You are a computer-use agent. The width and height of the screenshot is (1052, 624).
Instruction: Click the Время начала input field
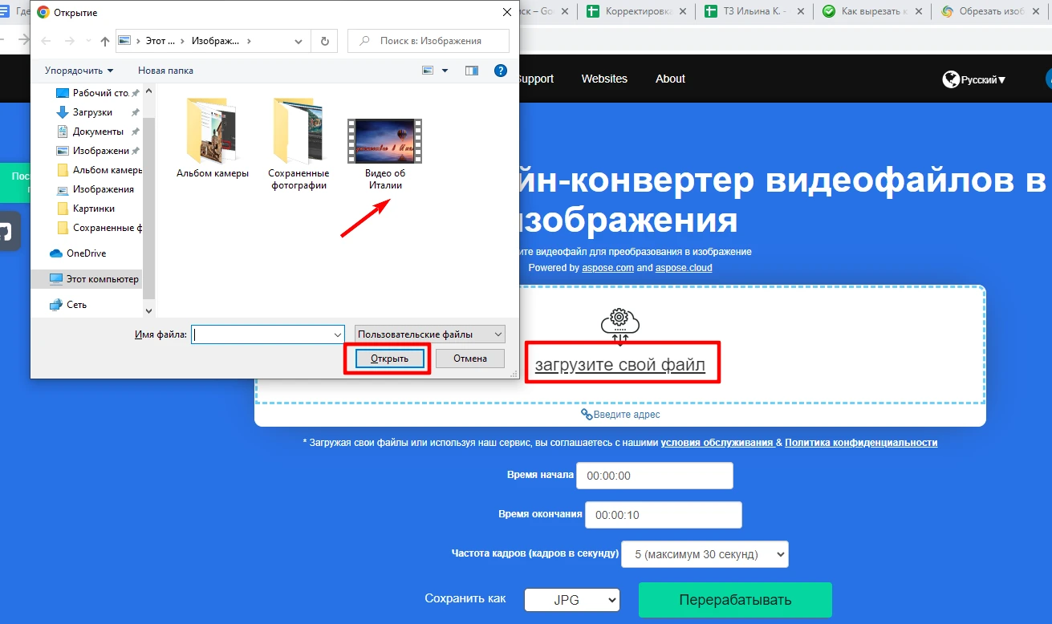(654, 476)
